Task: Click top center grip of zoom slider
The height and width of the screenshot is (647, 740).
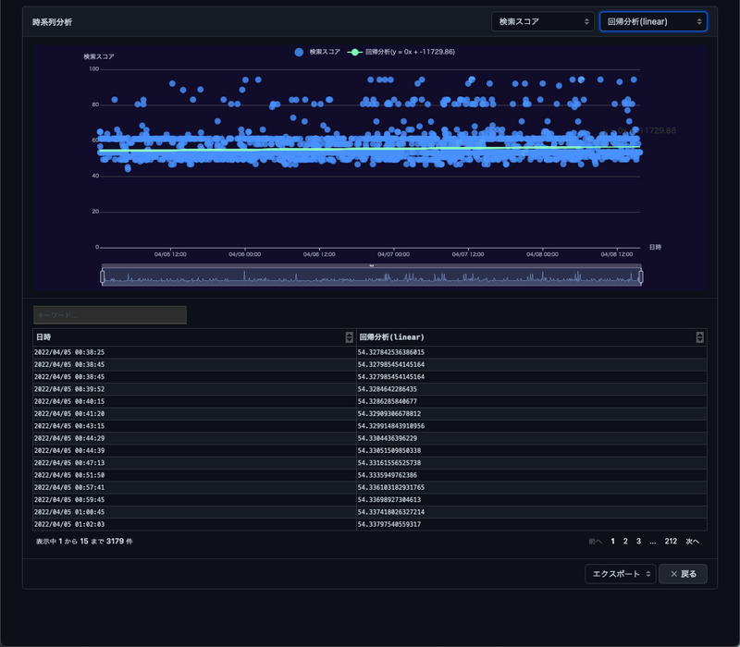Action: pos(371,265)
